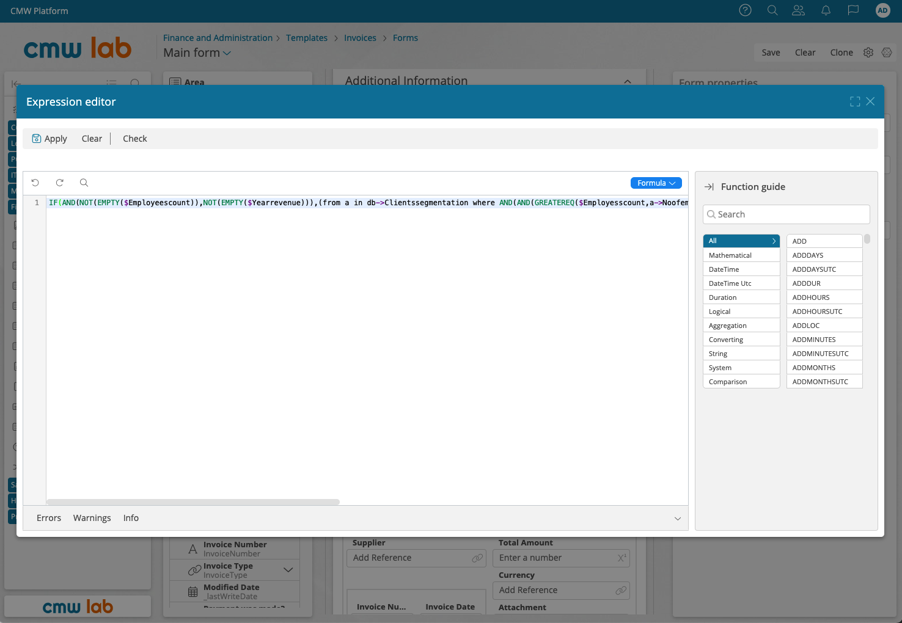This screenshot has height=623, width=902.
Task: Collapse the Function guide panel
Action: click(x=709, y=187)
